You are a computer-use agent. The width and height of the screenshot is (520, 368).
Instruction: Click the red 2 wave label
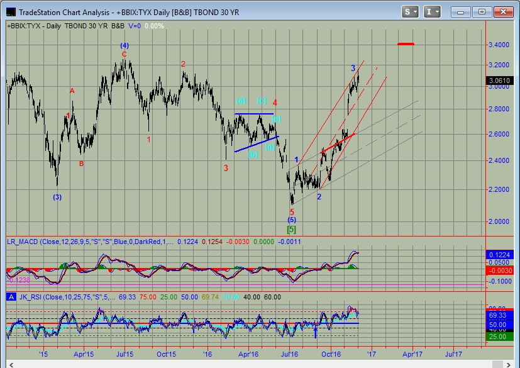click(183, 64)
